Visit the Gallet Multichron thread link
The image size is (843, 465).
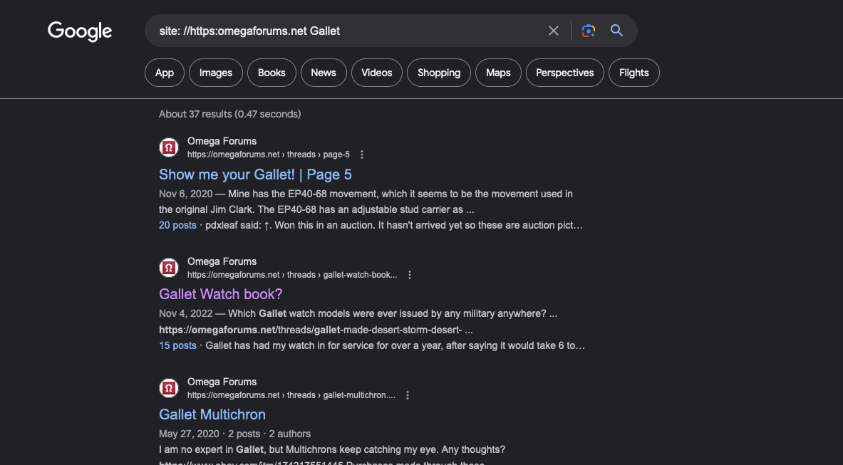(x=212, y=414)
